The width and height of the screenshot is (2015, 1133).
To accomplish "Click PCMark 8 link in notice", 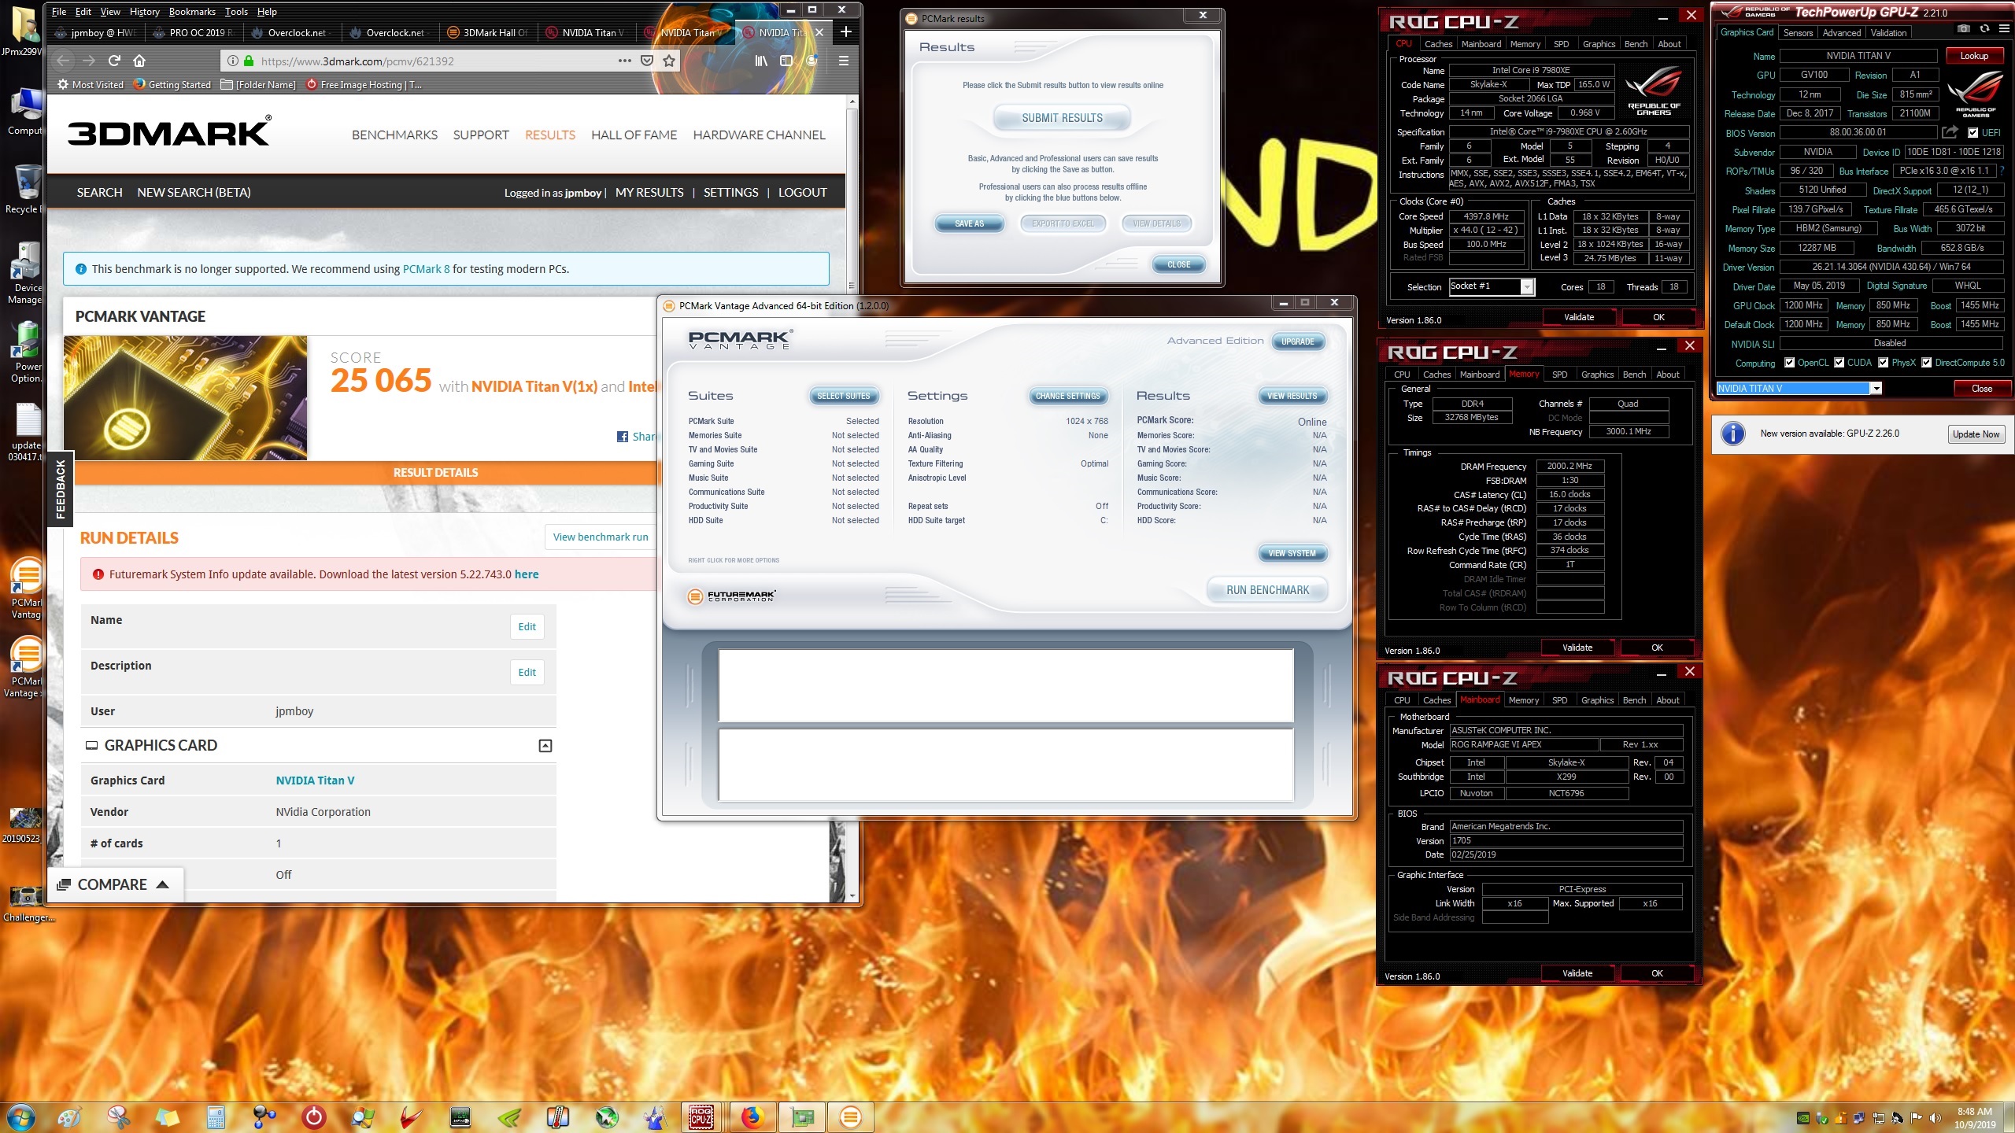I will 426,269.
